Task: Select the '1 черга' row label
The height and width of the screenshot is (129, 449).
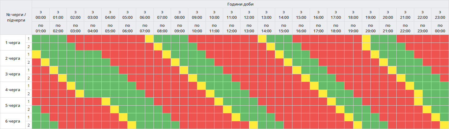Action: pyautogui.click(x=13, y=42)
